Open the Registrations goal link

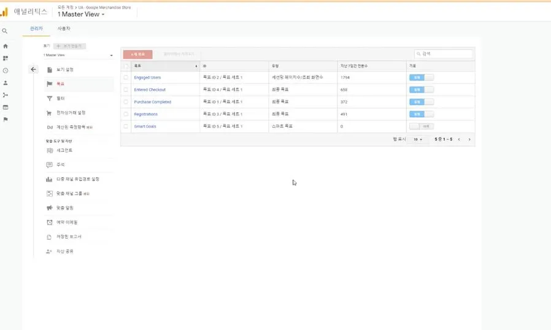(x=146, y=114)
